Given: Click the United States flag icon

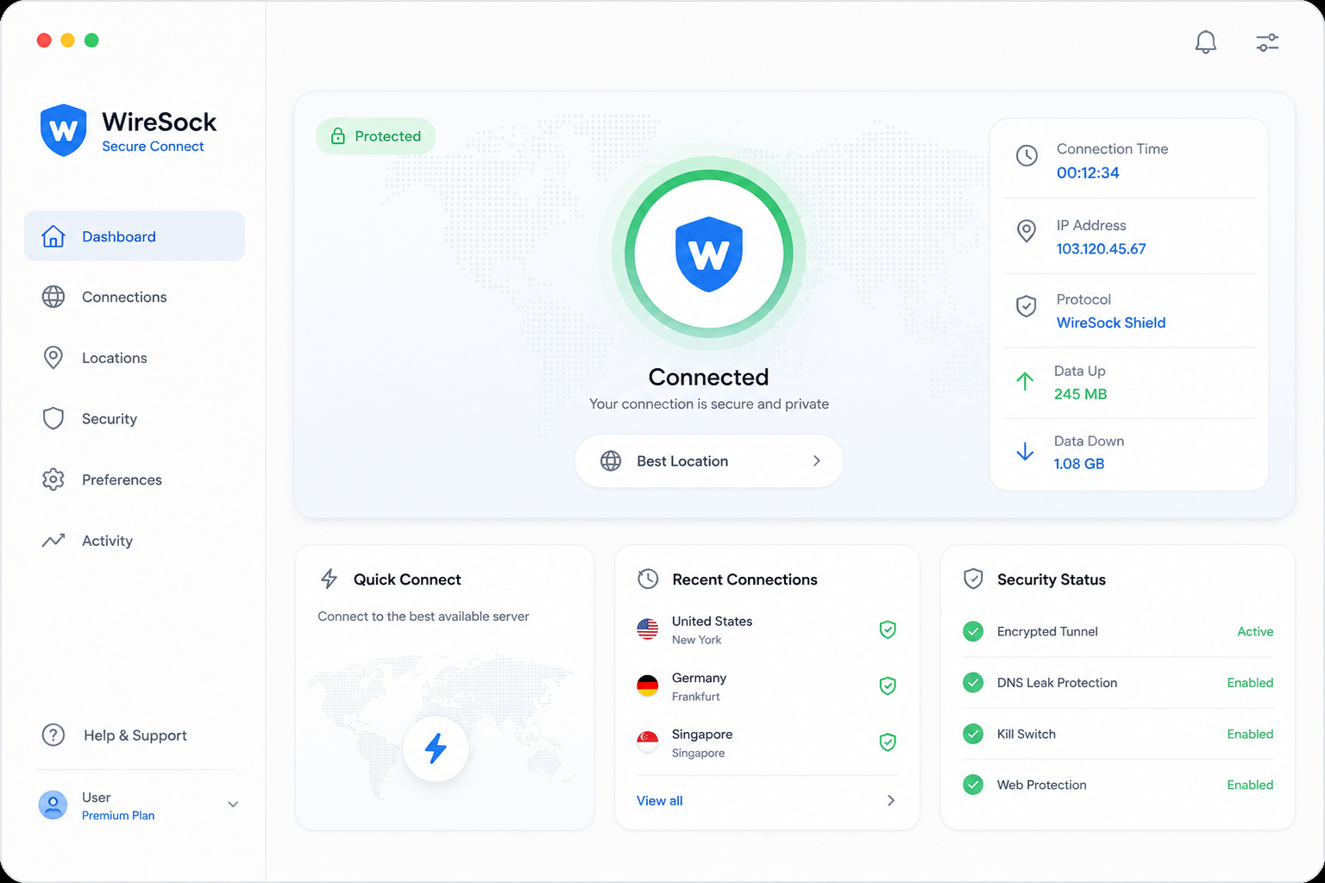Looking at the screenshot, I should 648,629.
